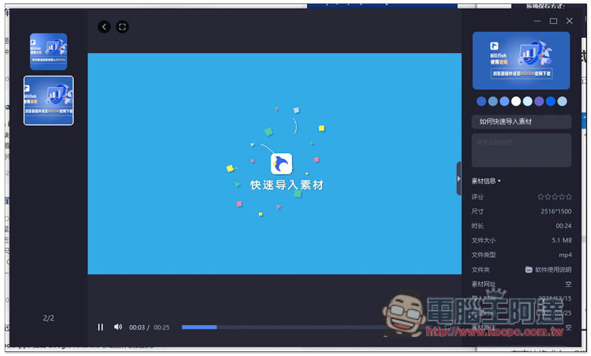Select the first video thumbnail in sidebar
Image resolution: width=591 pixels, height=356 pixels.
coord(48,51)
